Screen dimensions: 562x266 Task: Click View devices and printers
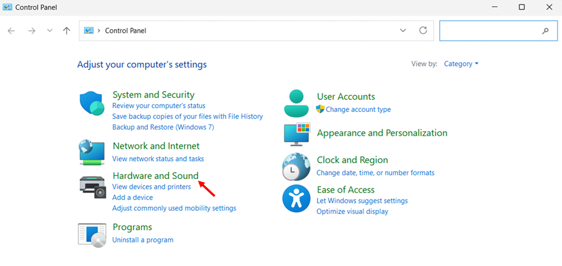(x=151, y=187)
